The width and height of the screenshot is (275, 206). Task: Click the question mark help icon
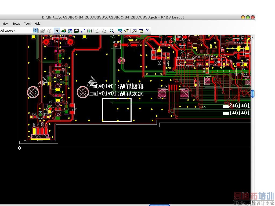[147, 31]
